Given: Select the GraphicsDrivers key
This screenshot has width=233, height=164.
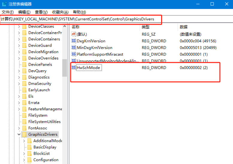Looking at the screenshot, I should click(x=43, y=134).
